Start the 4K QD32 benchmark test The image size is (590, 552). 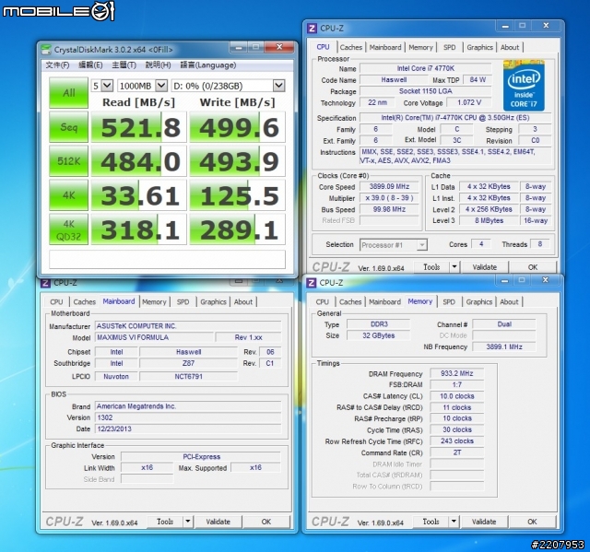68,229
